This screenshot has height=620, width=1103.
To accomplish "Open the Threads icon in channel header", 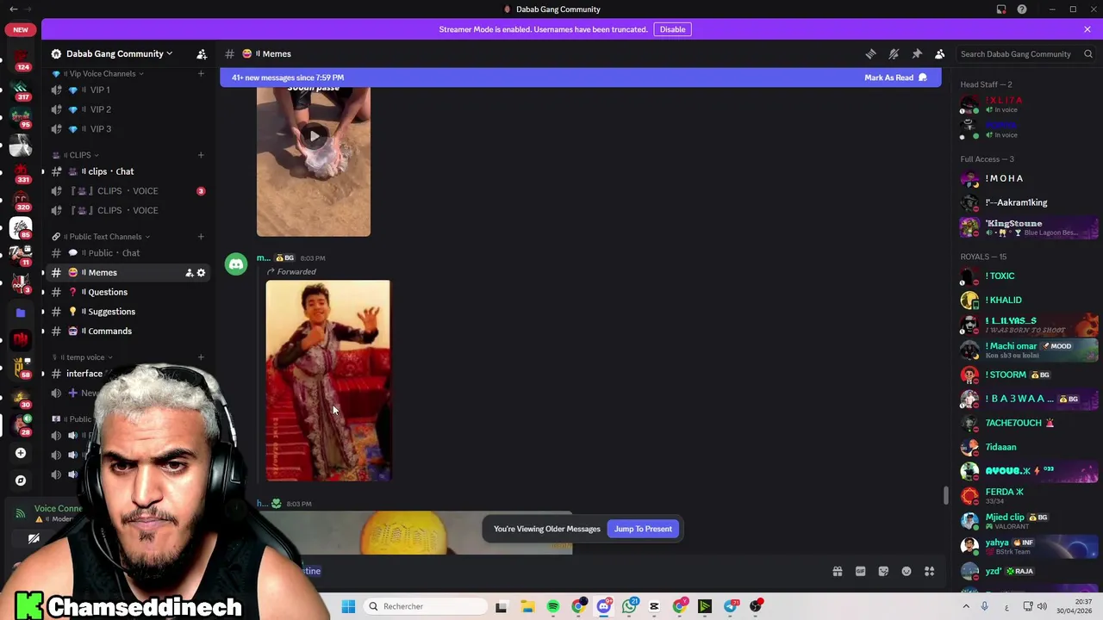I will (870, 53).
